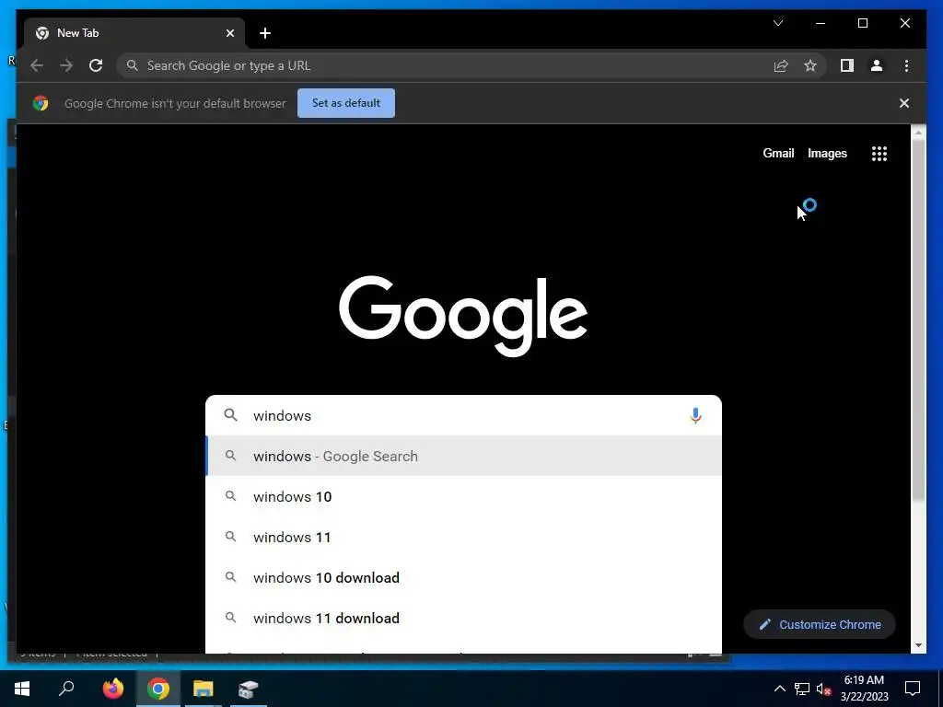The image size is (943, 707).
Task: Open taskbar search
Action: (66, 689)
